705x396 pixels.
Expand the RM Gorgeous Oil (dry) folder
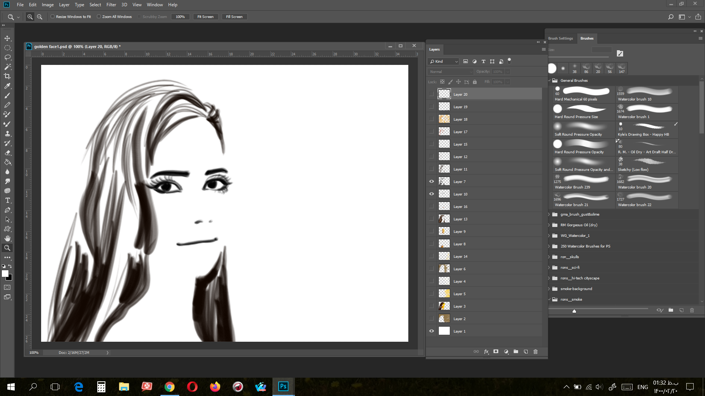tap(550, 225)
